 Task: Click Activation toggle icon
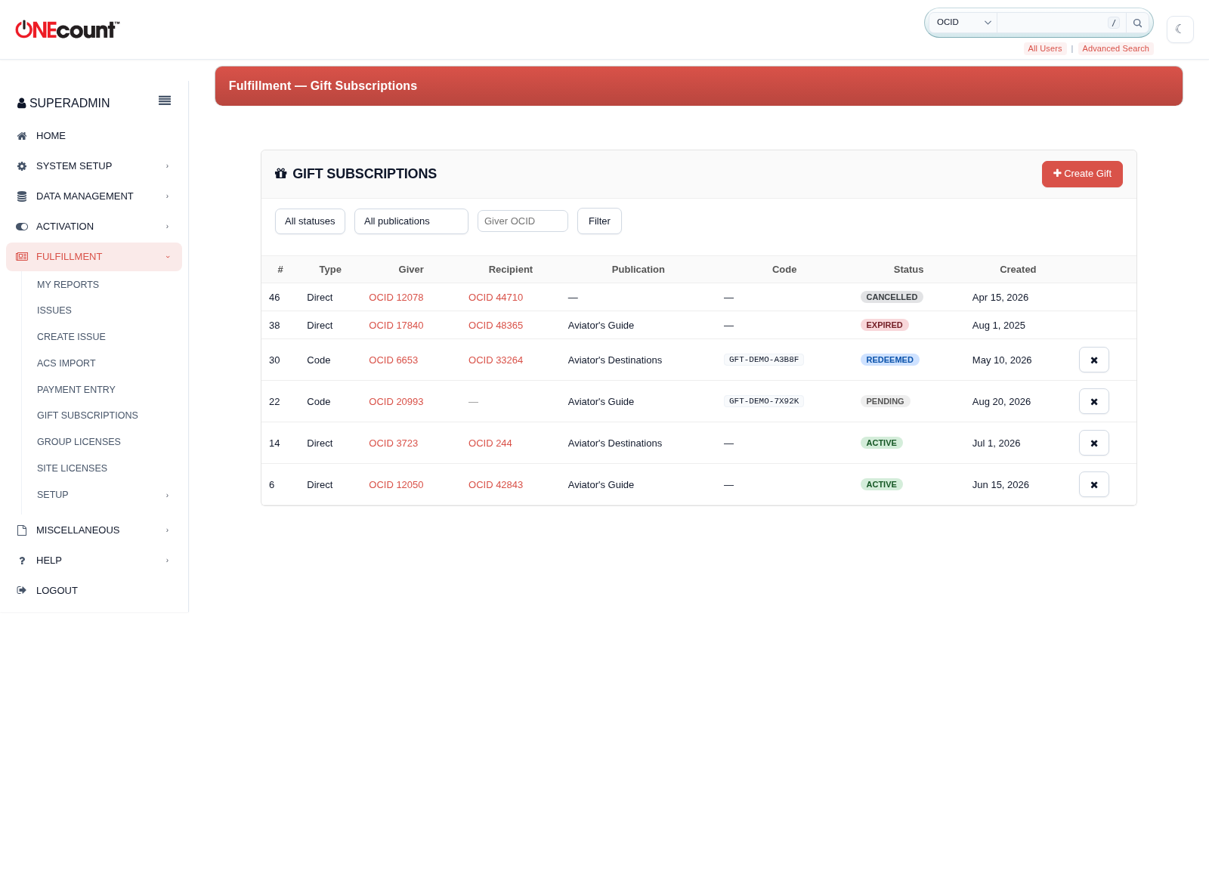click(x=22, y=227)
